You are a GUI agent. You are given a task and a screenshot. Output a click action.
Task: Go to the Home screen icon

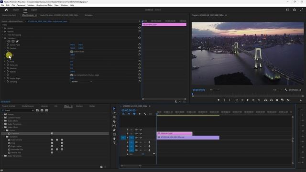click(x=6, y=10)
